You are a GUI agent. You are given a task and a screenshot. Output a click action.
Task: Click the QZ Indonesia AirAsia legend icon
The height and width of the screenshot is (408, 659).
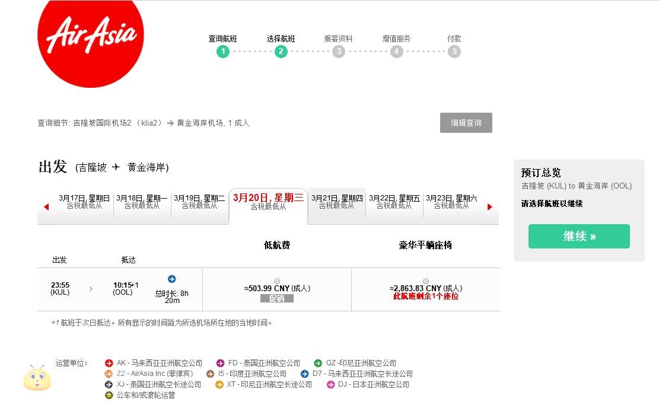(318, 363)
